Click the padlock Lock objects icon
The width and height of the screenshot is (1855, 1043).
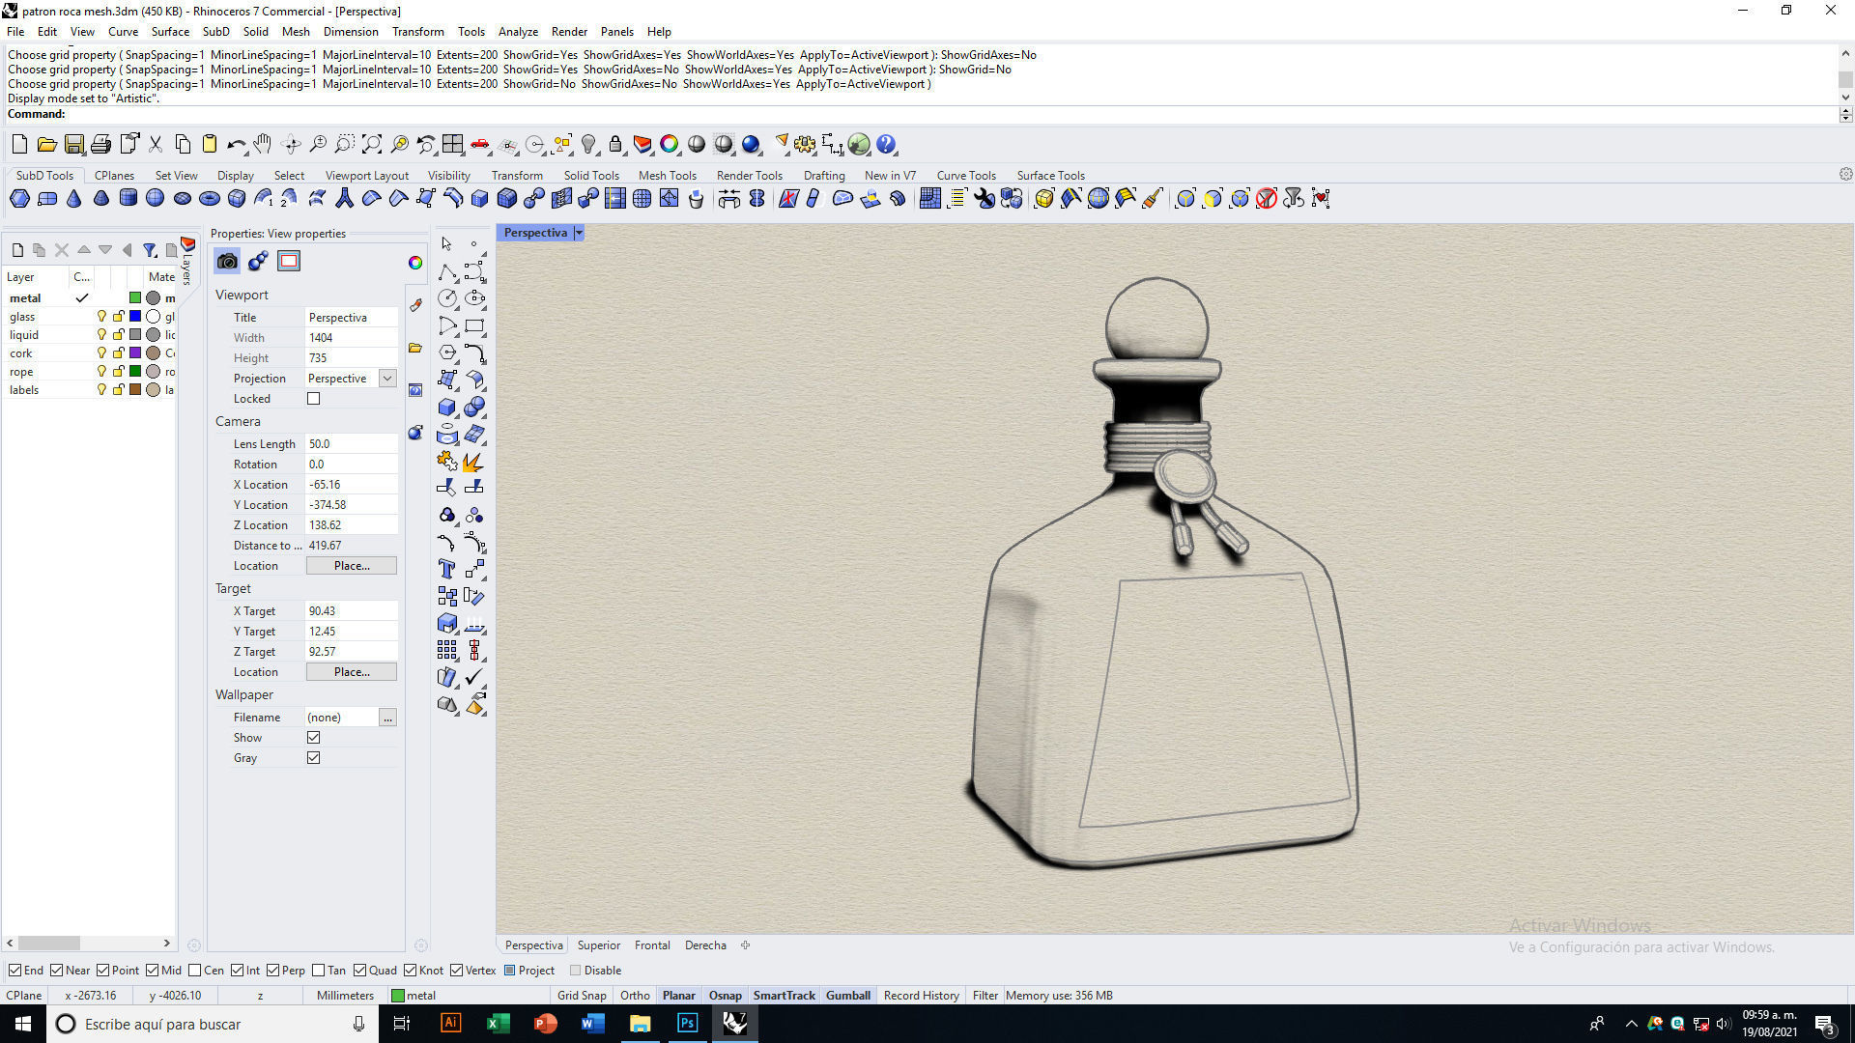(x=615, y=145)
